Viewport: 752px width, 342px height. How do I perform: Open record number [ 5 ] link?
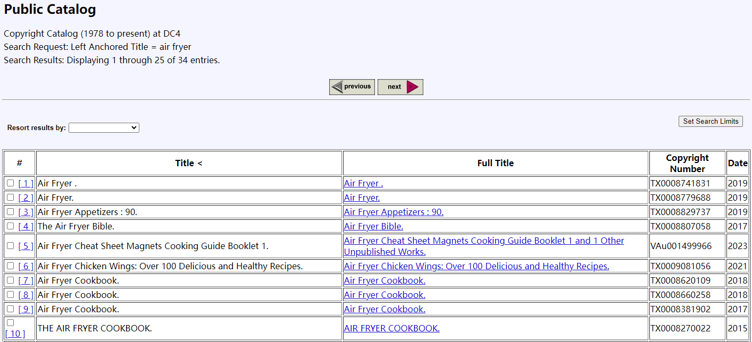pyautogui.click(x=26, y=246)
